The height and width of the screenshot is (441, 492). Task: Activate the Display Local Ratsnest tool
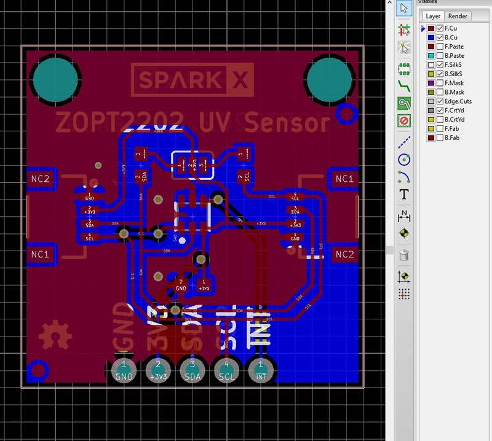pos(404,48)
